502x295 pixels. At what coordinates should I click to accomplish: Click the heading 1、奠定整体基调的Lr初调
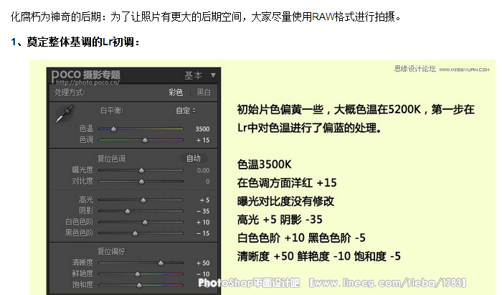[75, 42]
